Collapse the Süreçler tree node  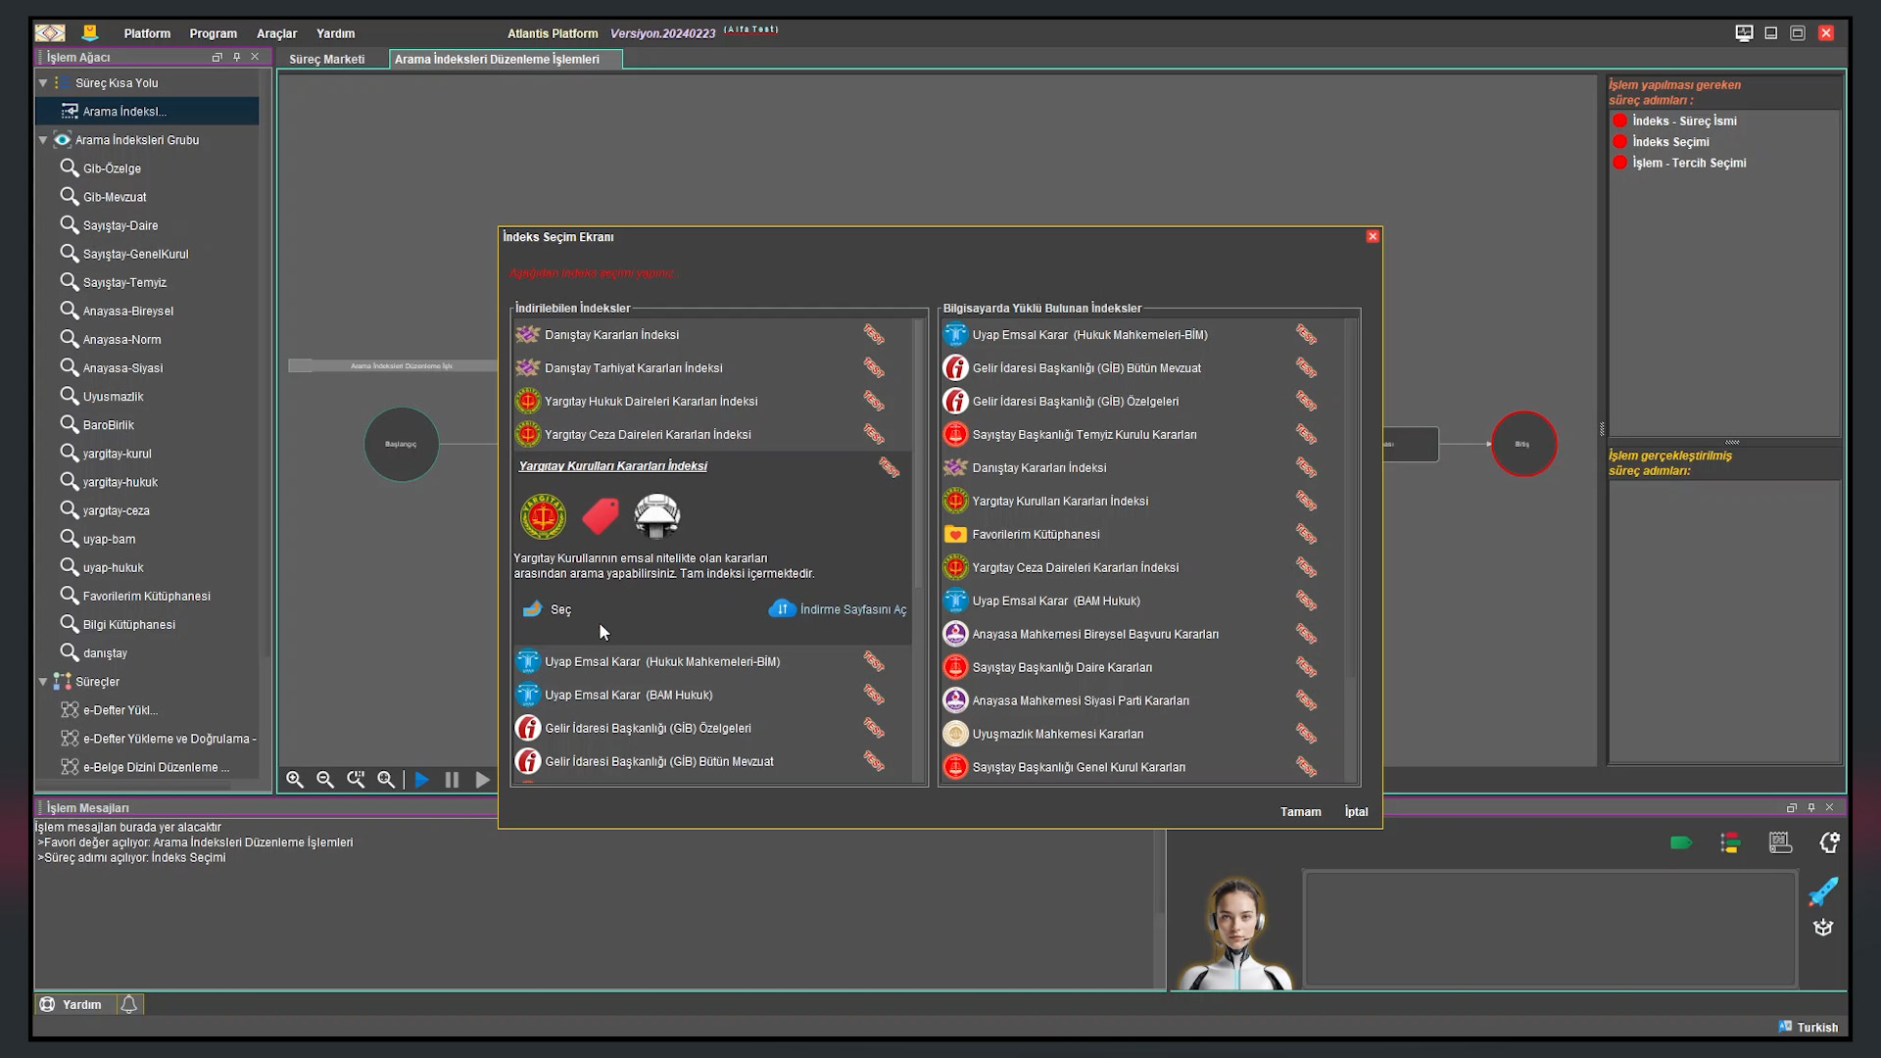43,682
